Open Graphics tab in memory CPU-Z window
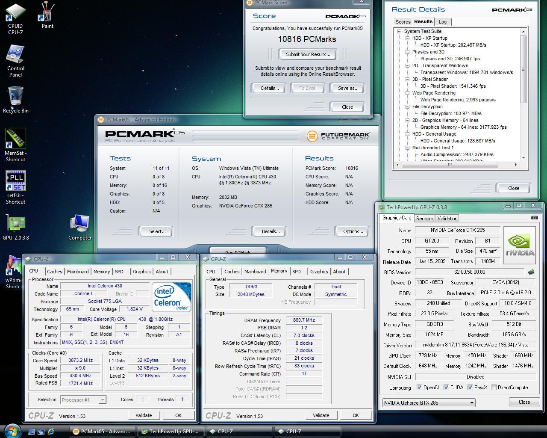Viewport: 547px width, 438px height. tap(319, 272)
